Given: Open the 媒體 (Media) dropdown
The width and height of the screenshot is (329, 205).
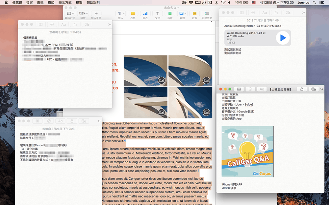Looking at the screenshot, I should click(182, 14).
